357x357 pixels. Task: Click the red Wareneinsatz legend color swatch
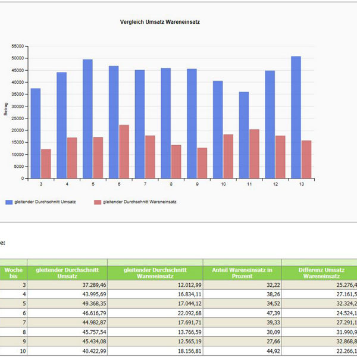[x=98, y=202]
